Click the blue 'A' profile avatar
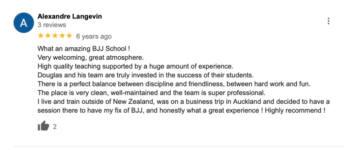 click(x=24, y=23)
